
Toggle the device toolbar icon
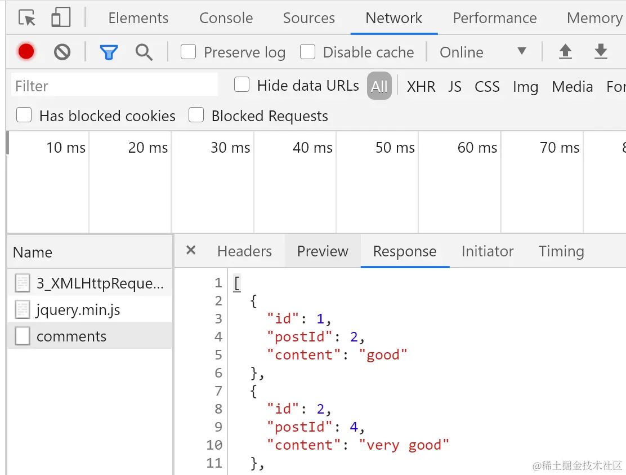pyautogui.click(x=60, y=18)
